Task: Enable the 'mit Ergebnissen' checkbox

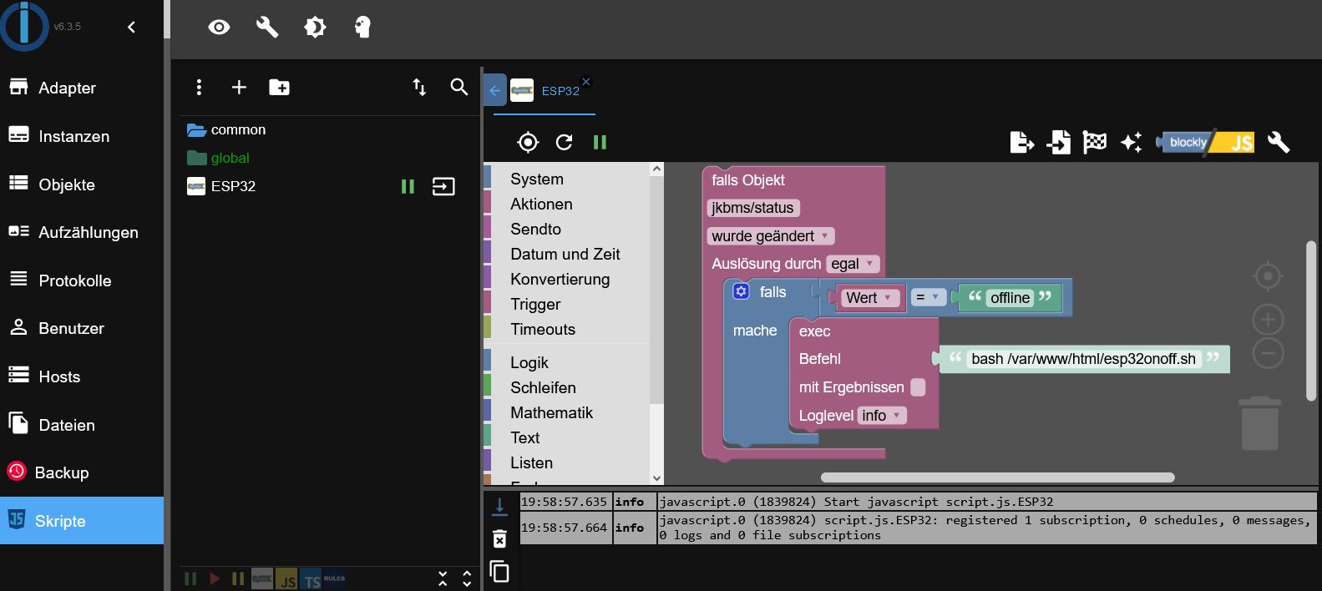Action: (x=918, y=387)
